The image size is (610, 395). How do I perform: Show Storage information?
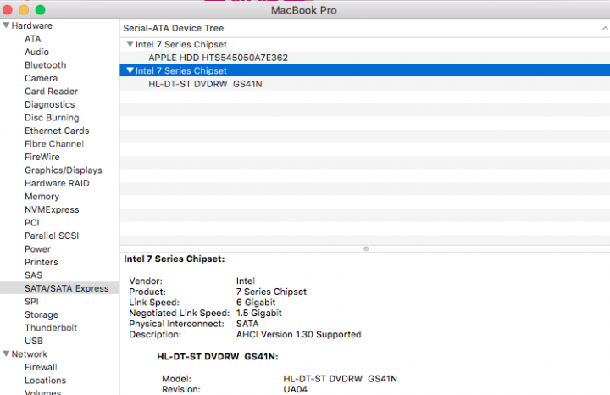[42, 314]
